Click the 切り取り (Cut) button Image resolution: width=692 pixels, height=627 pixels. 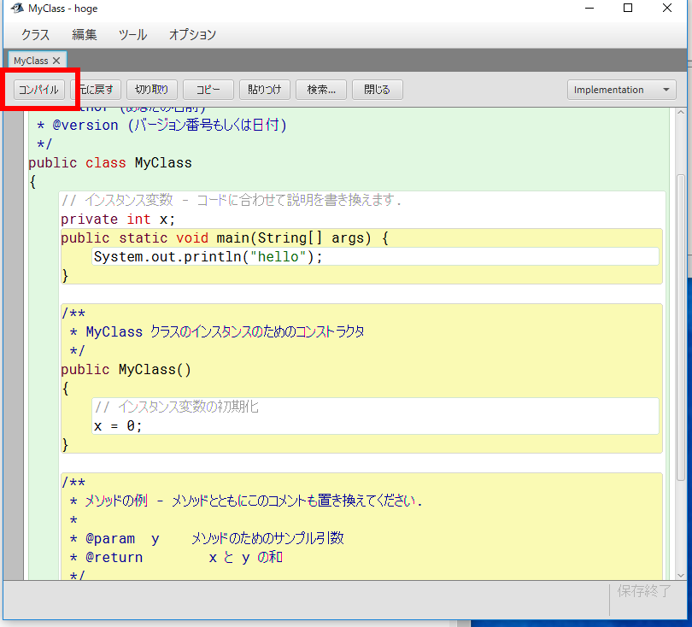point(152,90)
